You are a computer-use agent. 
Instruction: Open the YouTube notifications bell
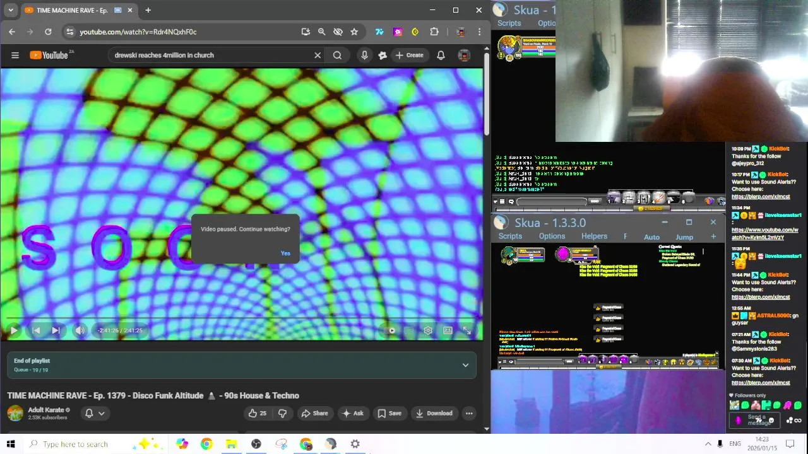[x=441, y=55]
